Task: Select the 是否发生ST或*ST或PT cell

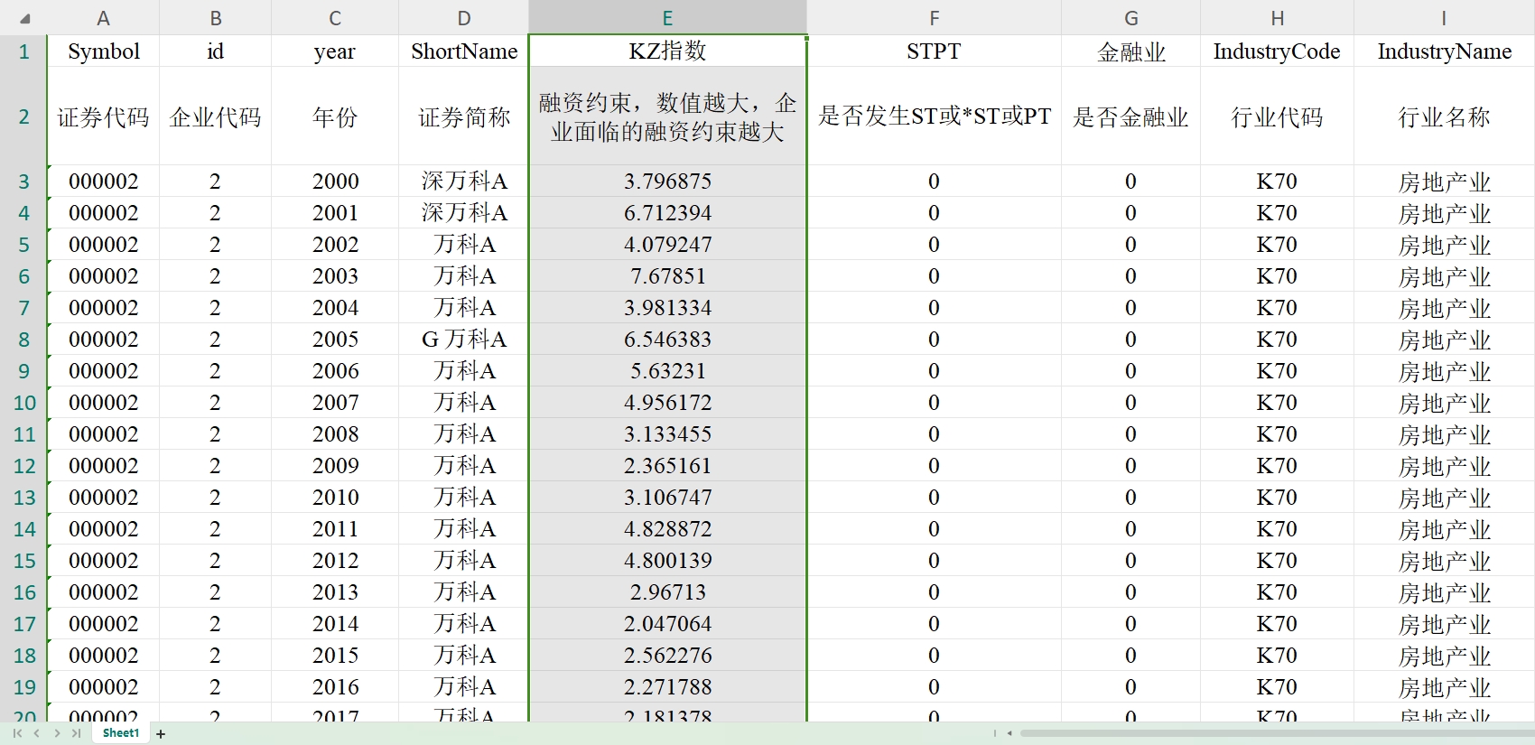Action: point(934,116)
